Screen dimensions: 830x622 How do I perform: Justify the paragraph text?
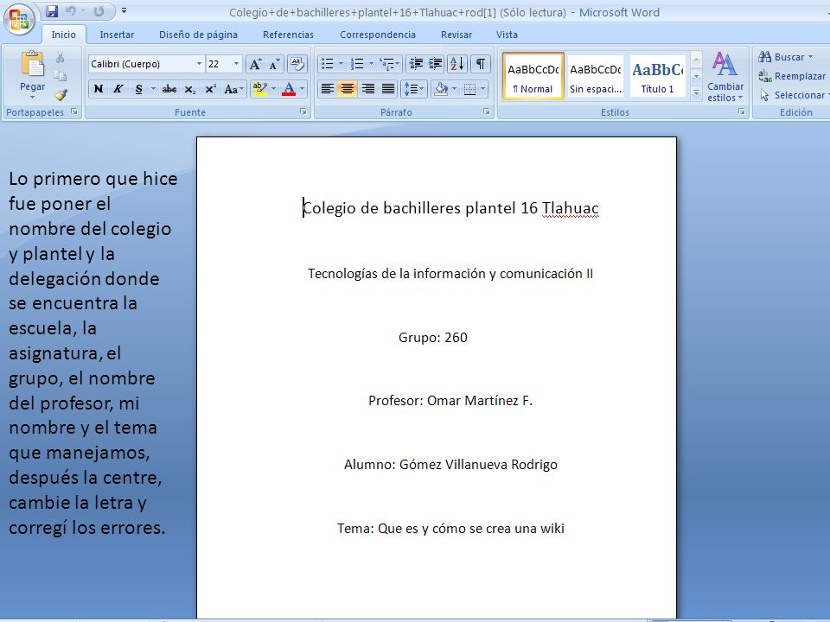coord(388,89)
